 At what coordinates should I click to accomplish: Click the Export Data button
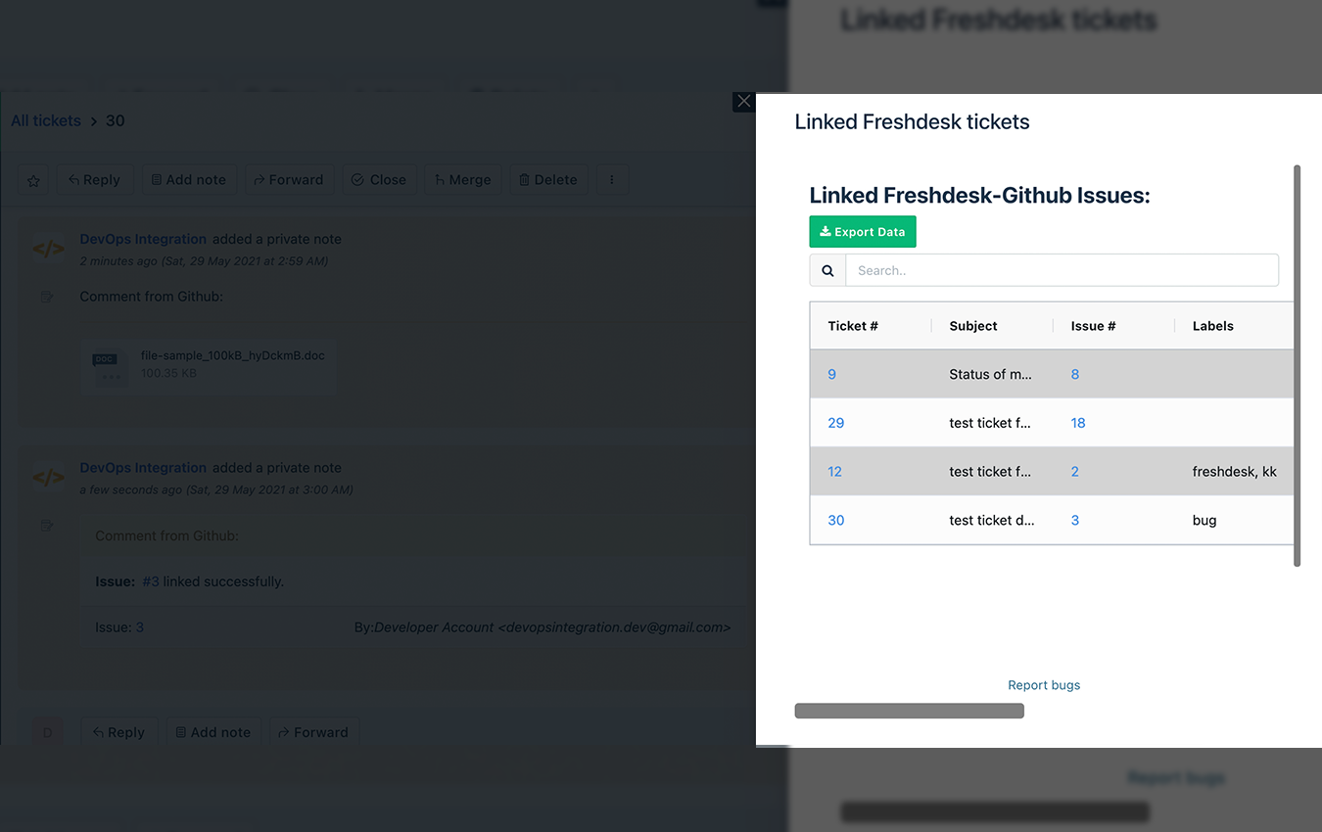(x=863, y=232)
